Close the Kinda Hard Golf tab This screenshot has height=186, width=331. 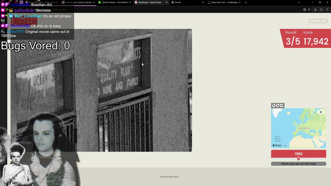[x=240, y=2]
